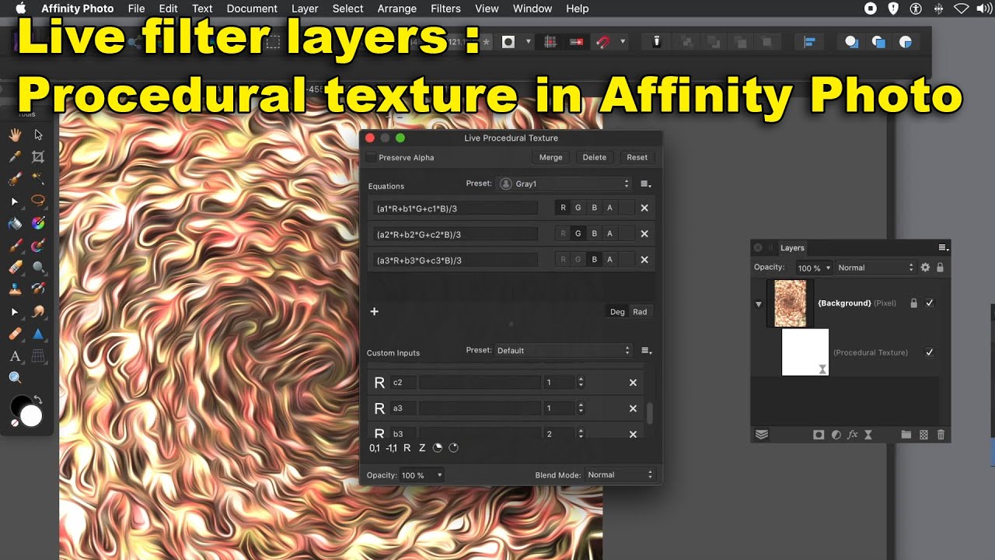Toggle B channel for the a3 equation
Image resolution: width=995 pixels, height=560 pixels.
(595, 260)
